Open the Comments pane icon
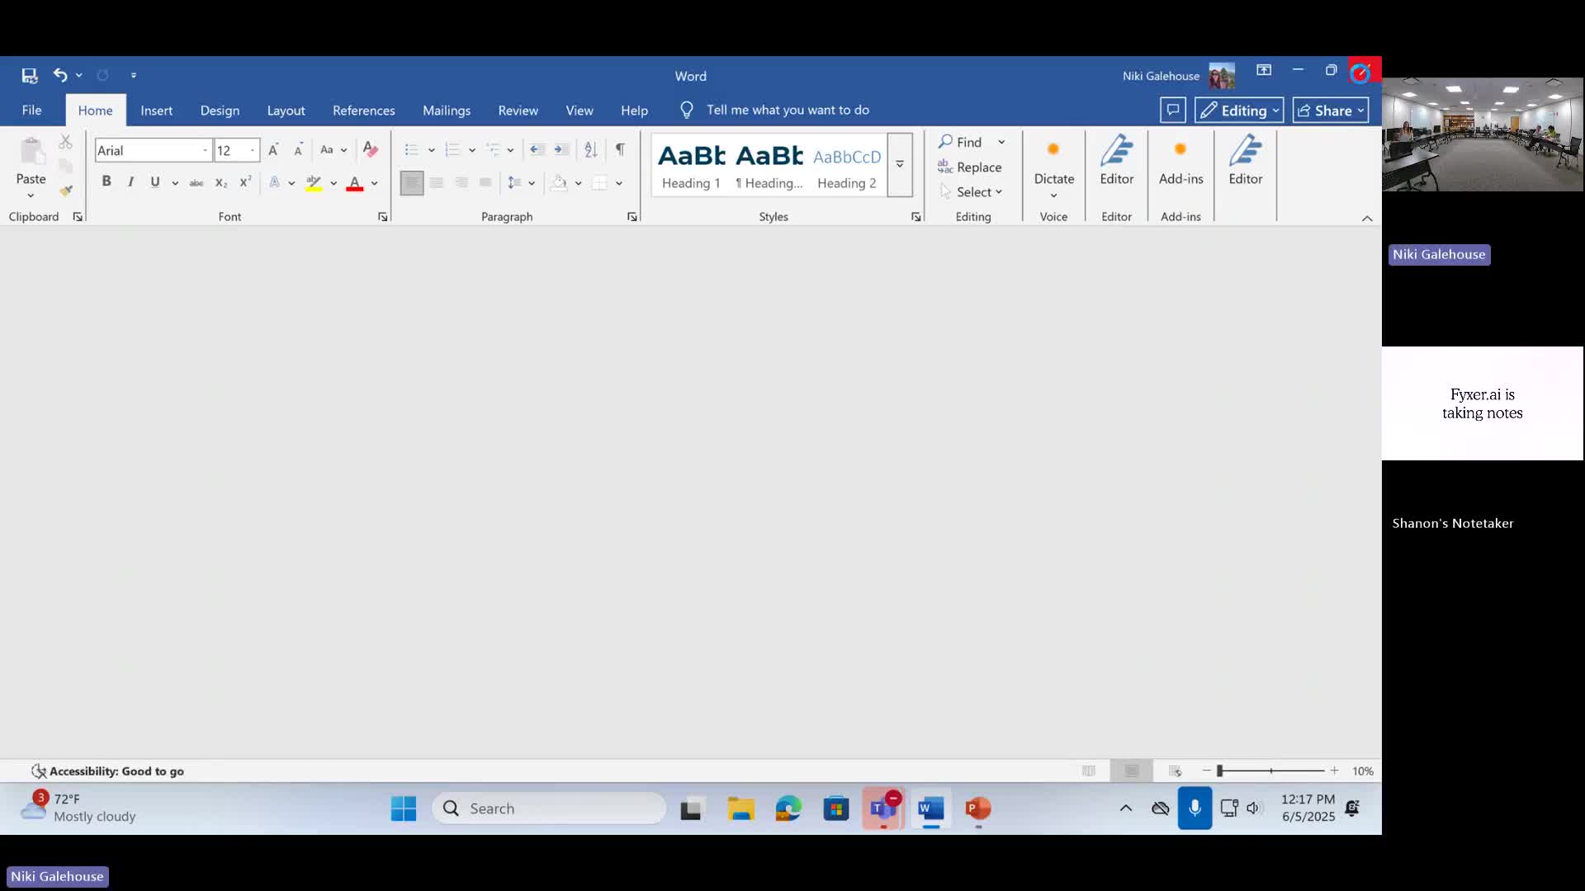Viewport: 1585px width, 891px height. [1172, 111]
